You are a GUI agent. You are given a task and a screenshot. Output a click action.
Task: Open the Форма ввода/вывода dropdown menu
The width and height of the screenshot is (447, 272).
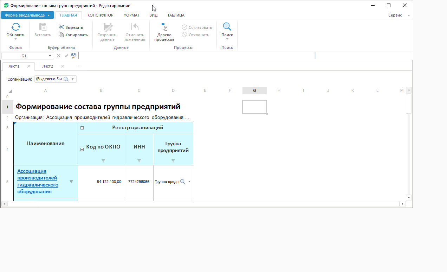coord(48,15)
